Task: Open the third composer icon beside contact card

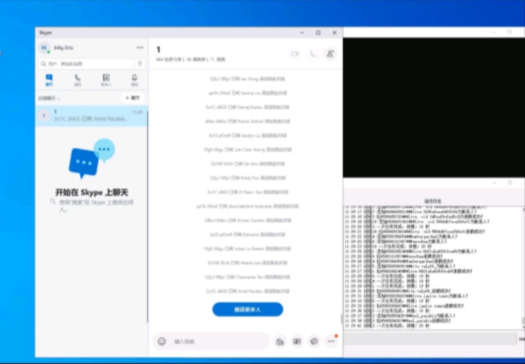Action: [314, 341]
